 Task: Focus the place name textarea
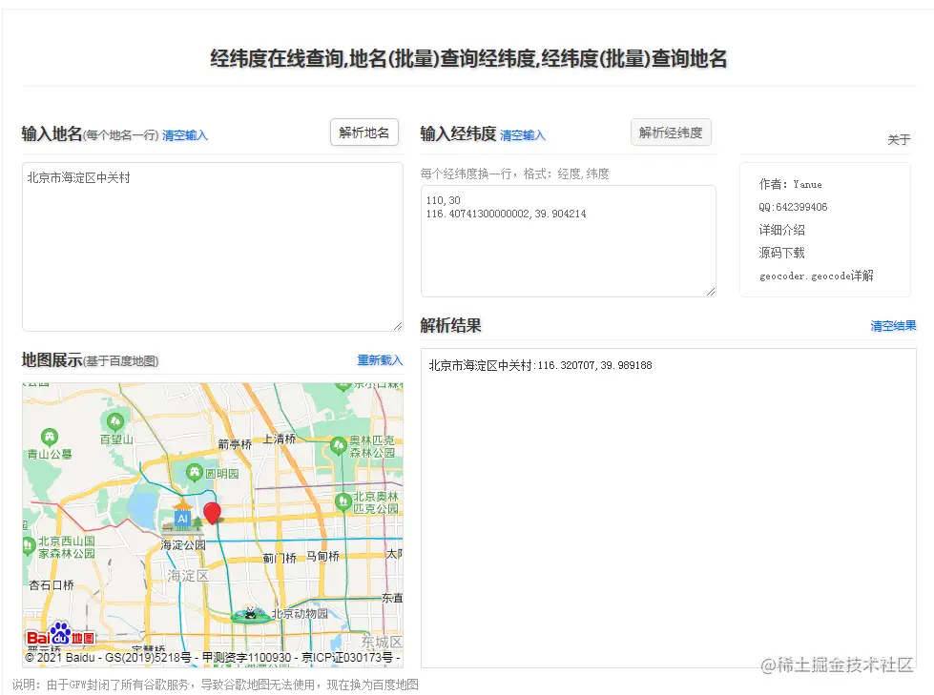[213, 247]
